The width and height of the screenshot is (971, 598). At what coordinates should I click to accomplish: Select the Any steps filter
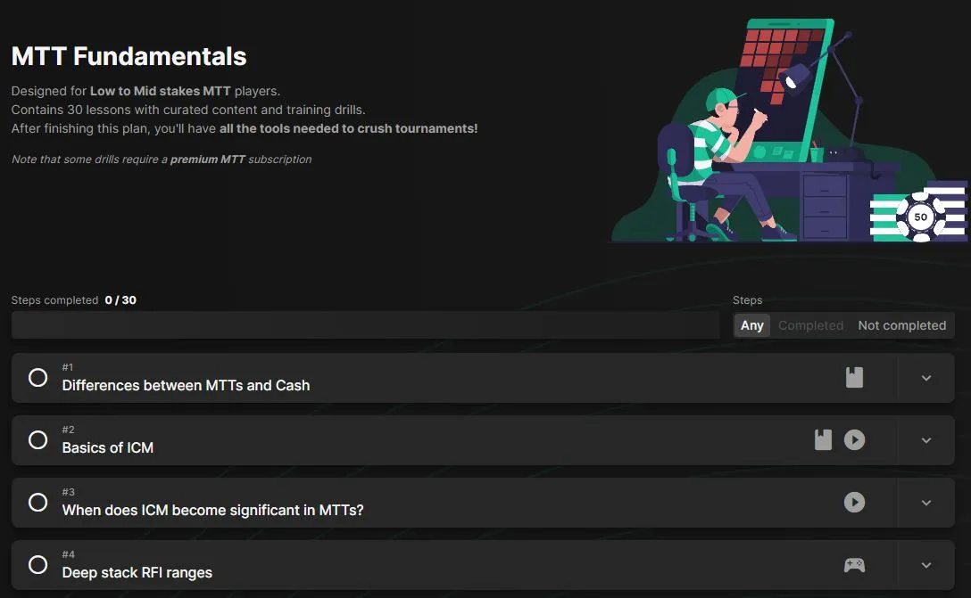tap(751, 325)
